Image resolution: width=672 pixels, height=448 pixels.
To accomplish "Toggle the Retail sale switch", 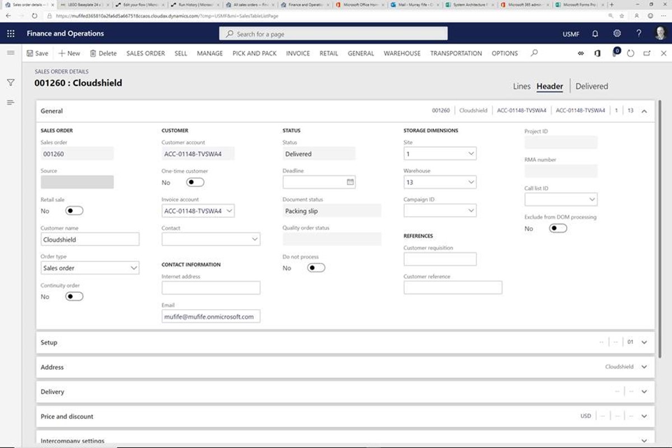I will [x=74, y=211].
